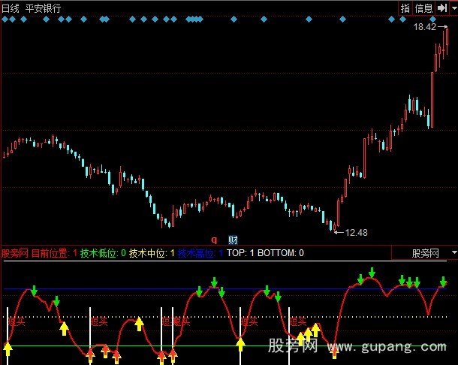Viewport: 458px width, 365px height.
Task: Click the red q marker below candles
Action: click(214, 240)
